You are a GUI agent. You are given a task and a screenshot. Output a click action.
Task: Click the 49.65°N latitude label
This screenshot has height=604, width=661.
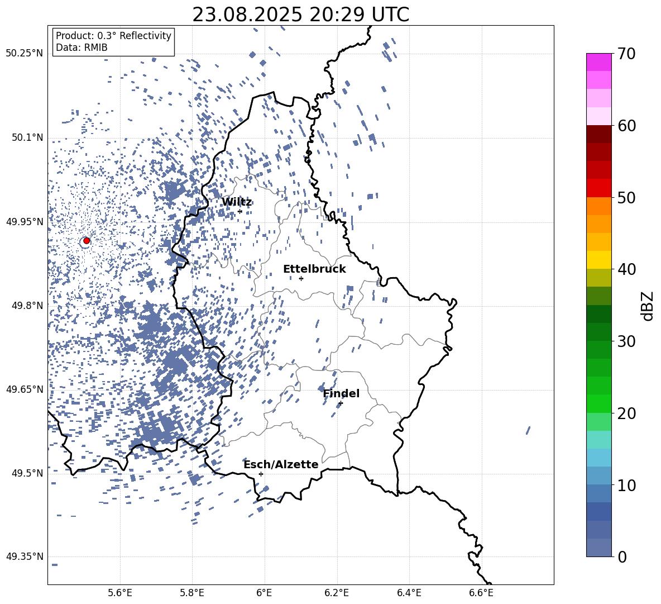[25, 389]
